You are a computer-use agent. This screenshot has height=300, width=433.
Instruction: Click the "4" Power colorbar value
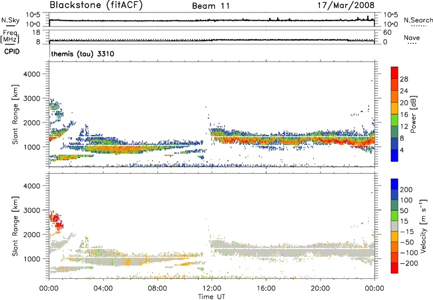tap(402, 150)
